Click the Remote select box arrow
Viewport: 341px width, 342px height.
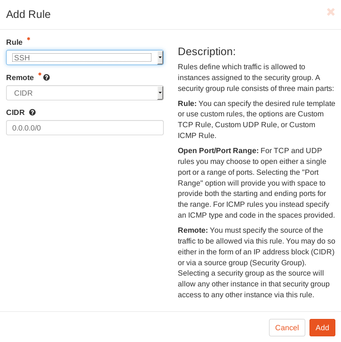pyautogui.click(x=160, y=93)
